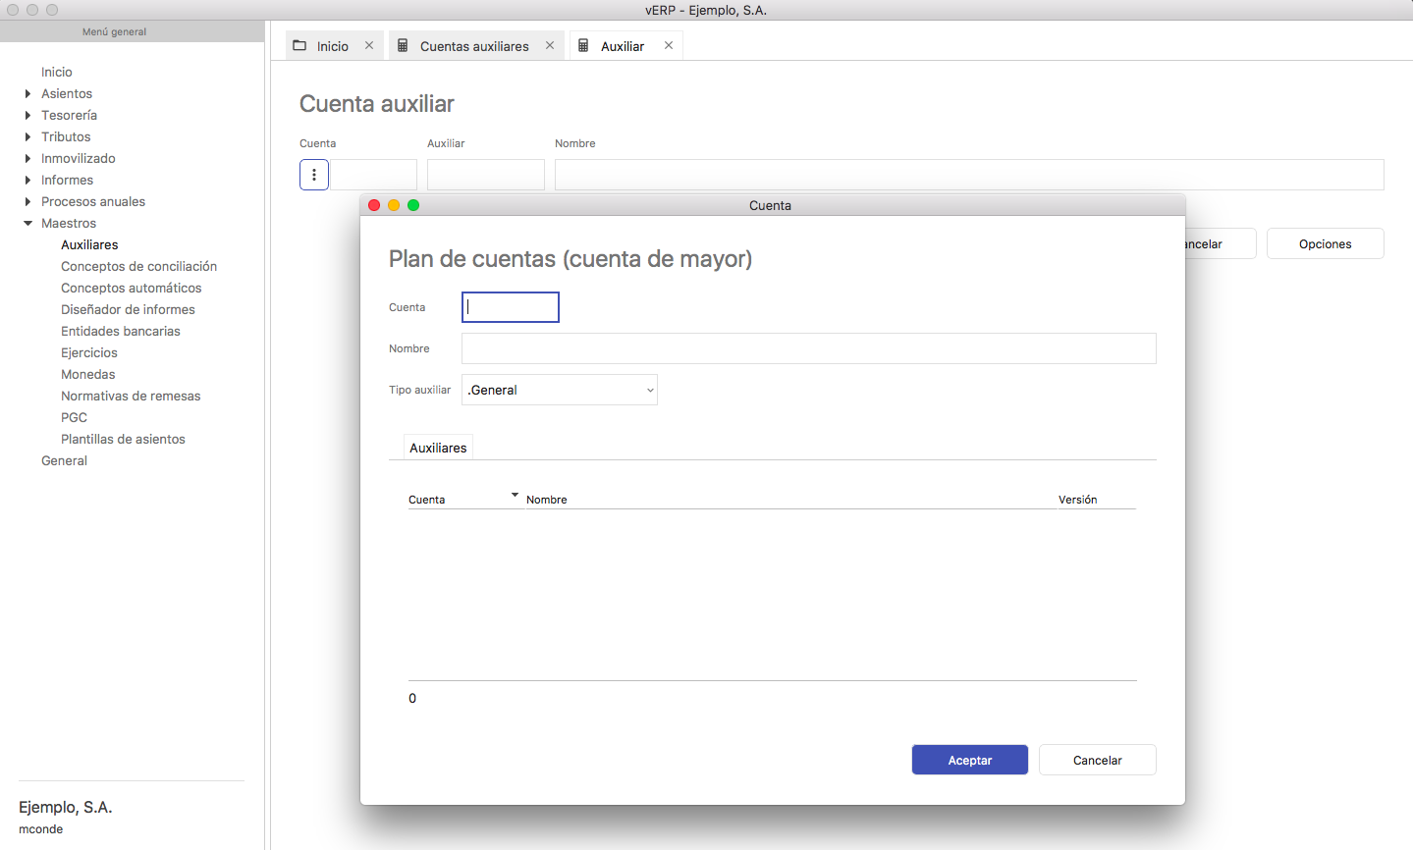
Task: Close the Inicio tab
Action: pos(369,46)
